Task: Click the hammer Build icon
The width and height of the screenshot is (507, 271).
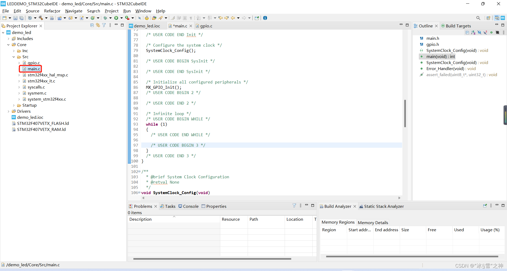Action: [x=41, y=18]
